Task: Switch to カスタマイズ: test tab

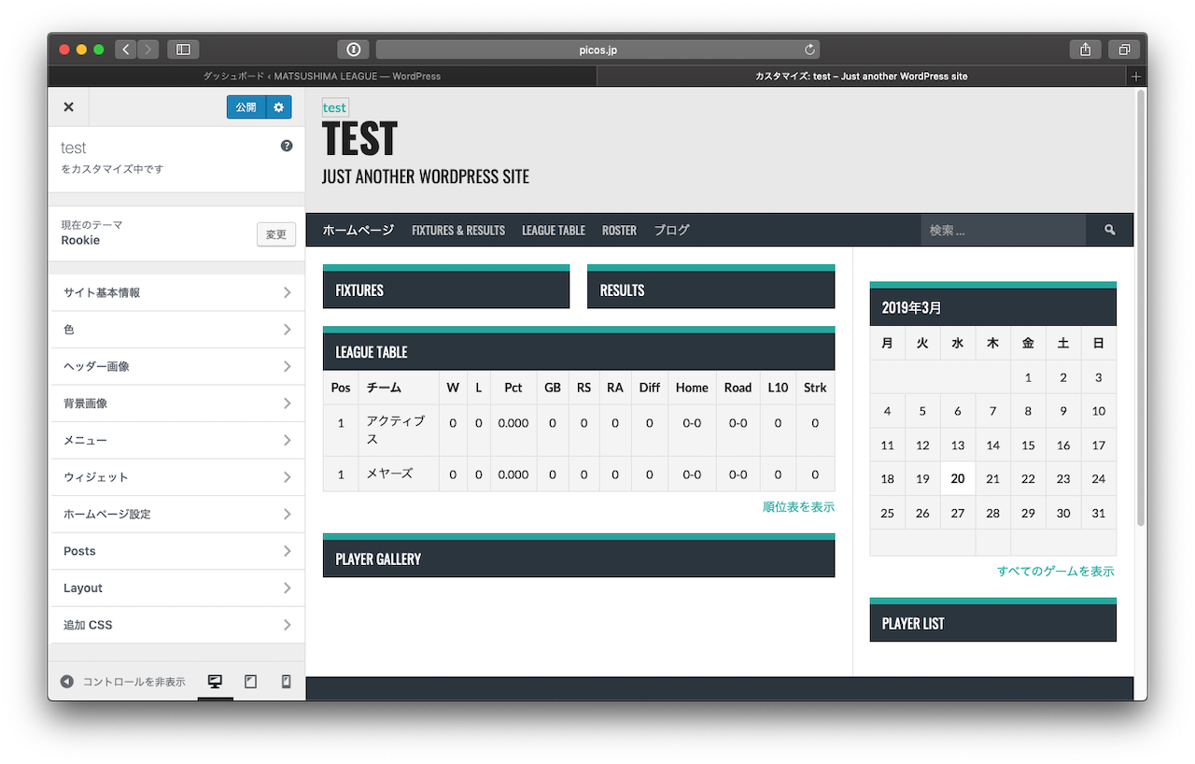Action: pyautogui.click(x=862, y=77)
